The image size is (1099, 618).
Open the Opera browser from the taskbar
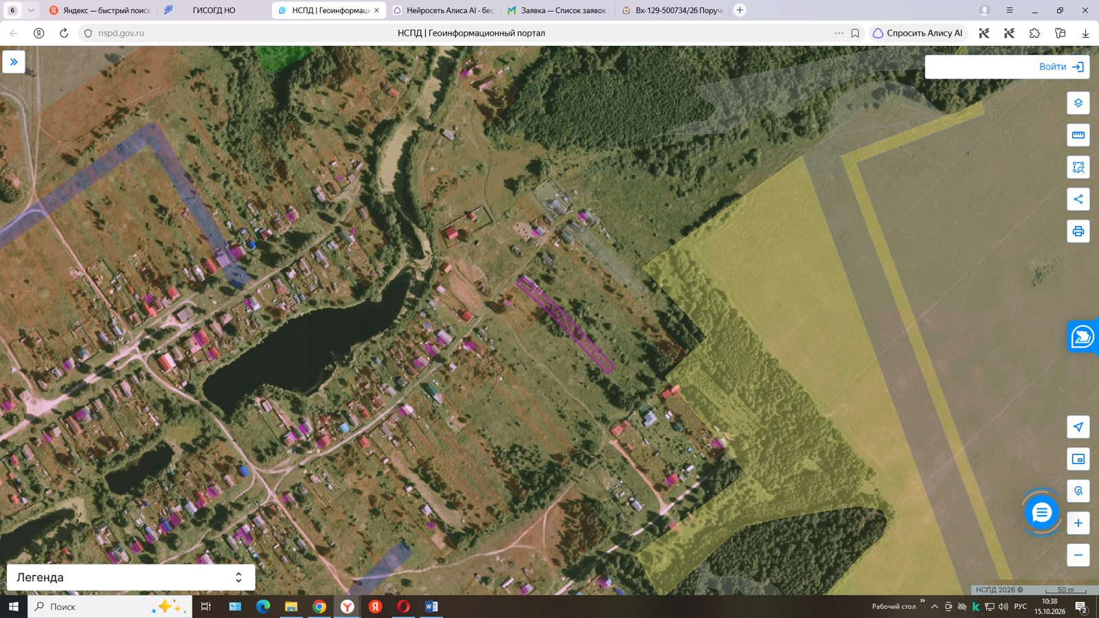click(x=403, y=606)
